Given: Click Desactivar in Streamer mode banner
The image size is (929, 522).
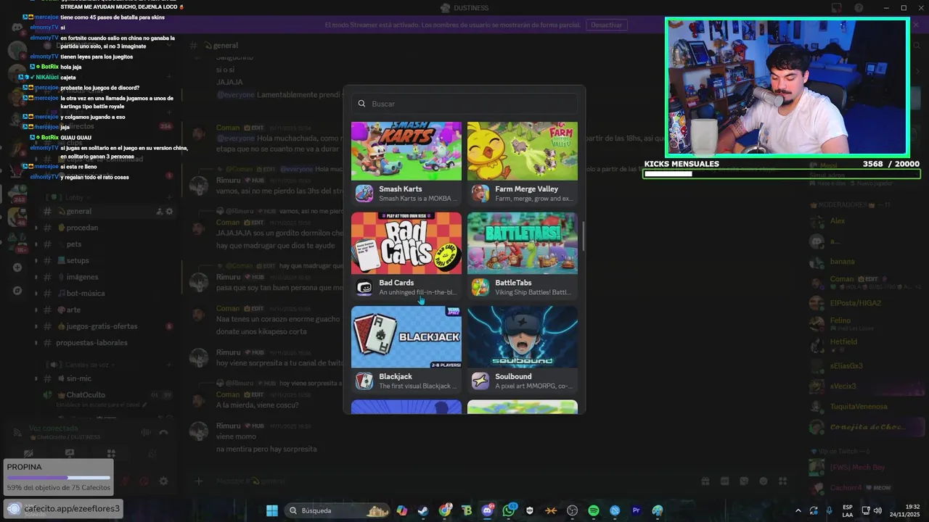Looking at the screenshot, I should [x=606, y=25].
